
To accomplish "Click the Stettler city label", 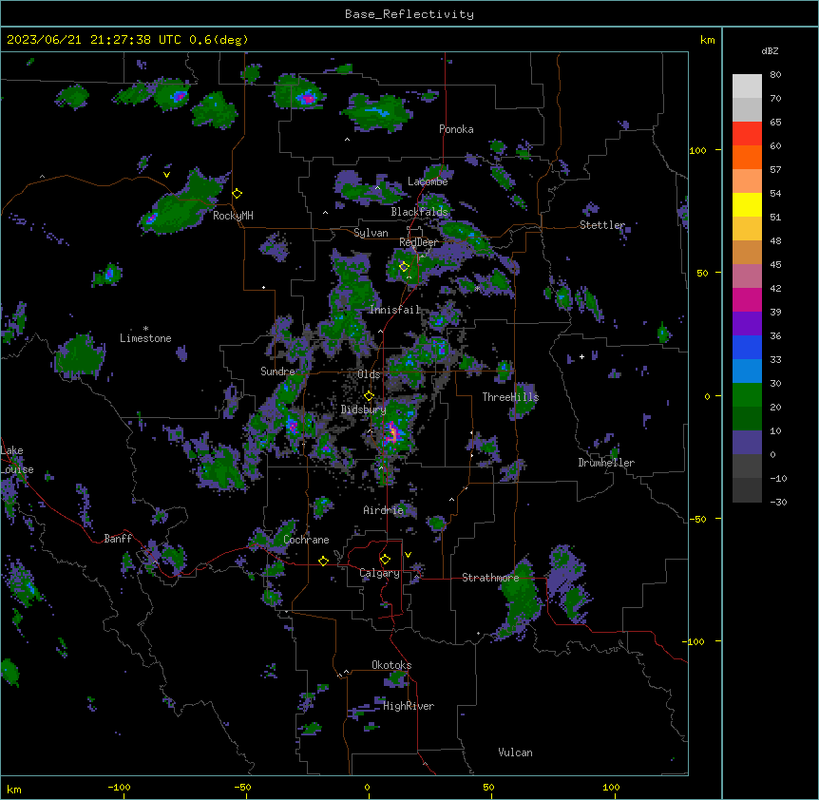I will pyautogui.click(x=602, y=225).
